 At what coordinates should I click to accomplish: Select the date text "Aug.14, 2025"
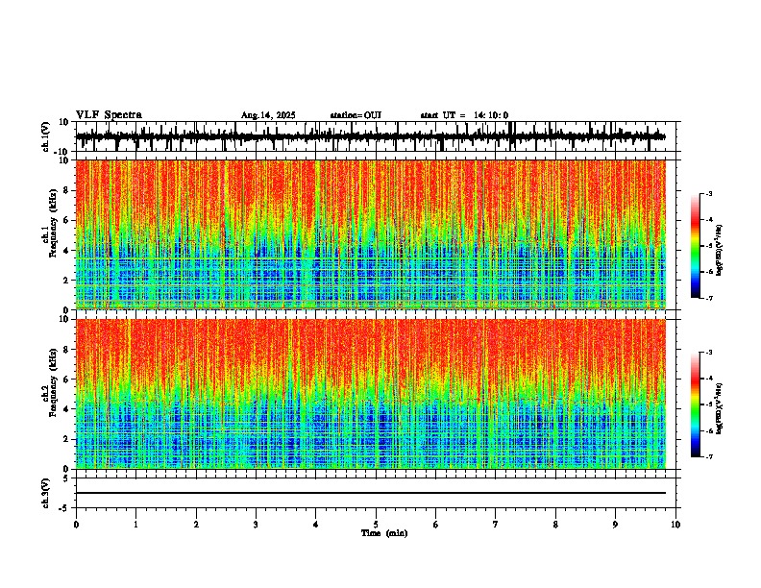tap(268, 115)
